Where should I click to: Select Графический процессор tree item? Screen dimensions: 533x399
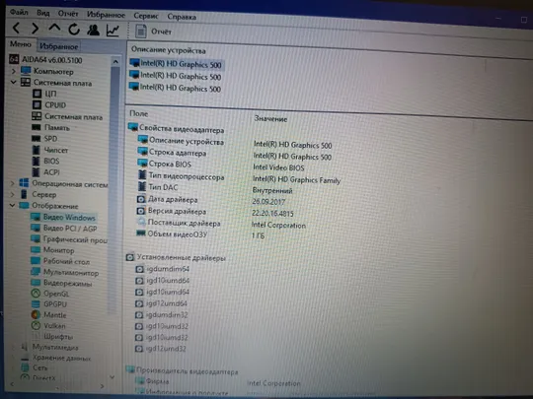(x=69, y=239)
